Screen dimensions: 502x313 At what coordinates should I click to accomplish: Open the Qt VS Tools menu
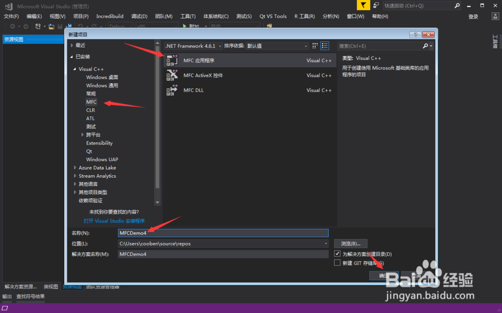point(273,17)
